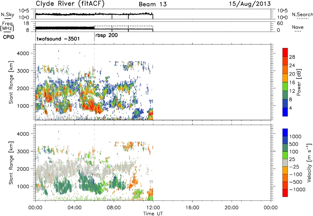Click the -1000 label on Velocity colorbar

(x=297, y=189)
